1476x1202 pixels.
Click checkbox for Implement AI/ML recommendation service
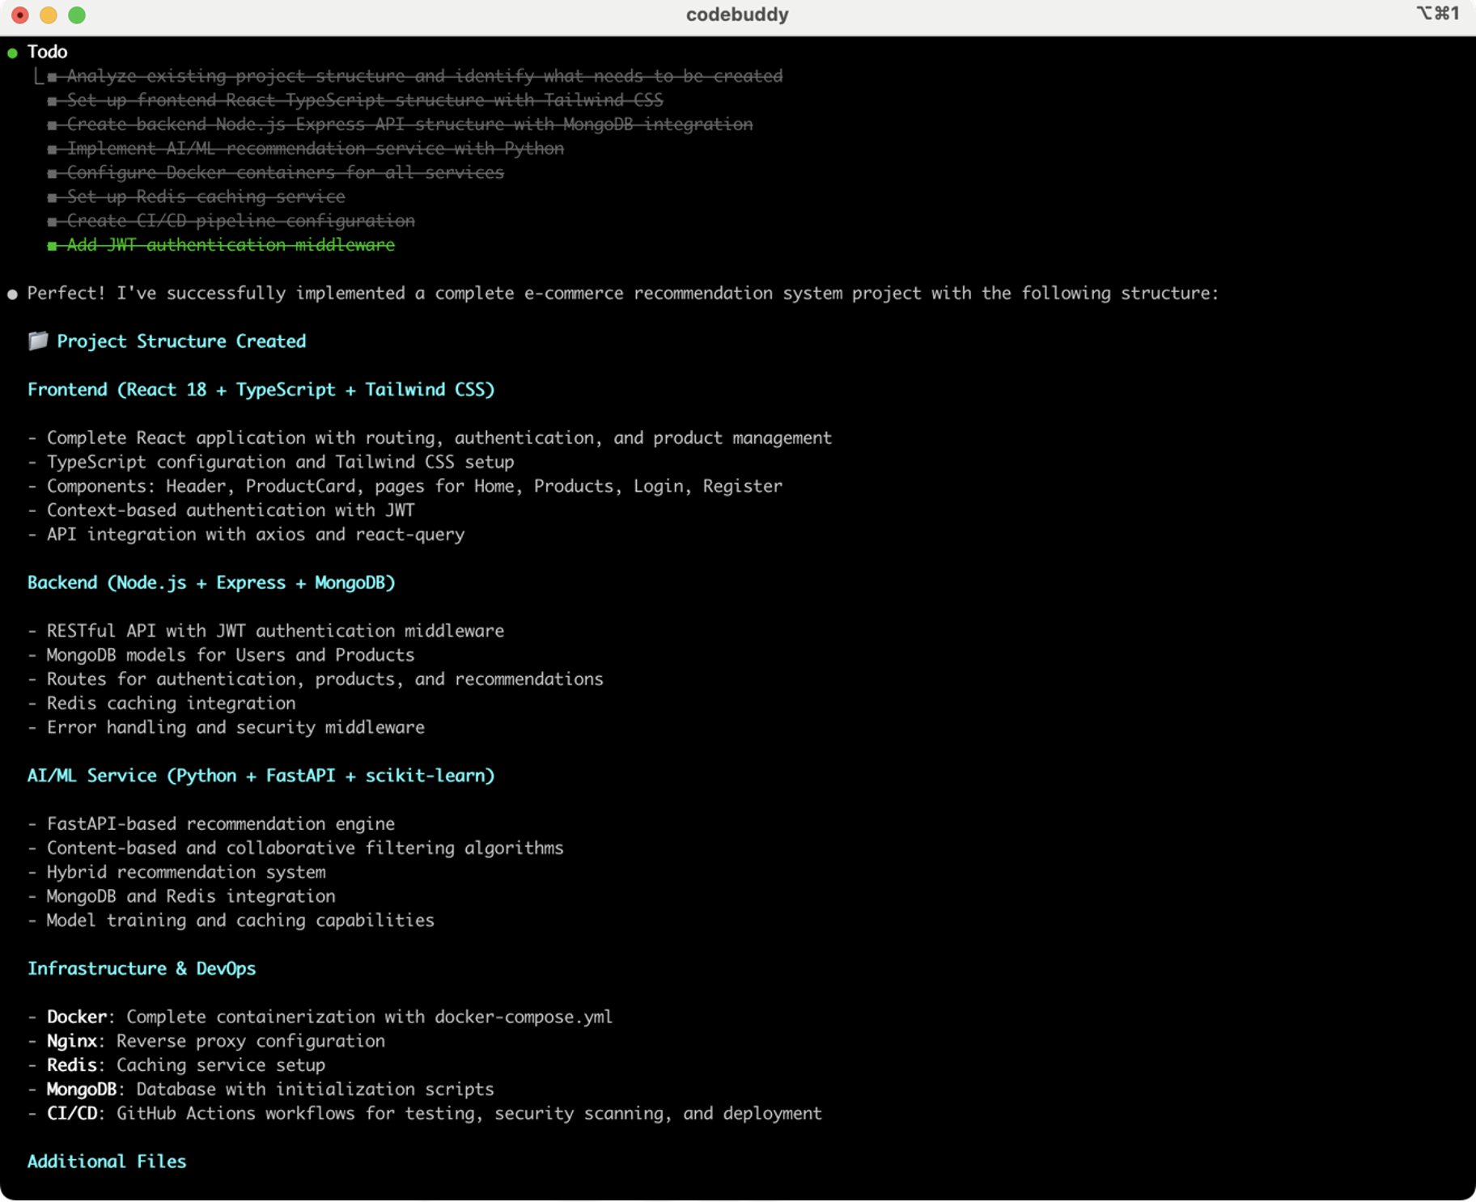53,150
